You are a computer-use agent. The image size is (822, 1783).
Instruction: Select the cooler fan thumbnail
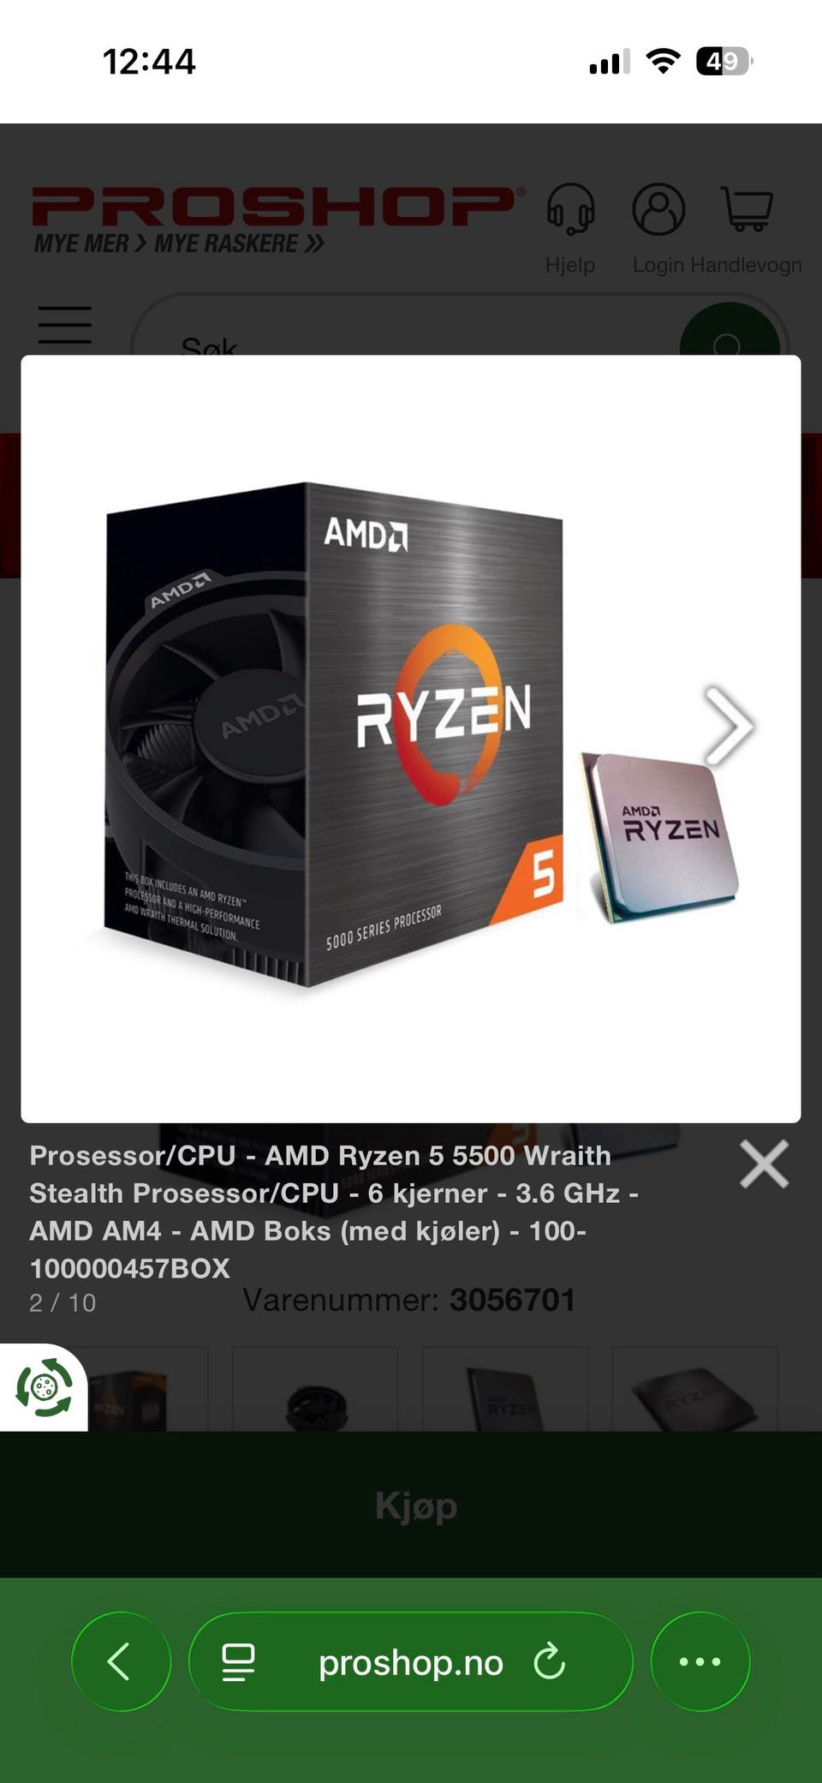click(x=315, y=1390)
